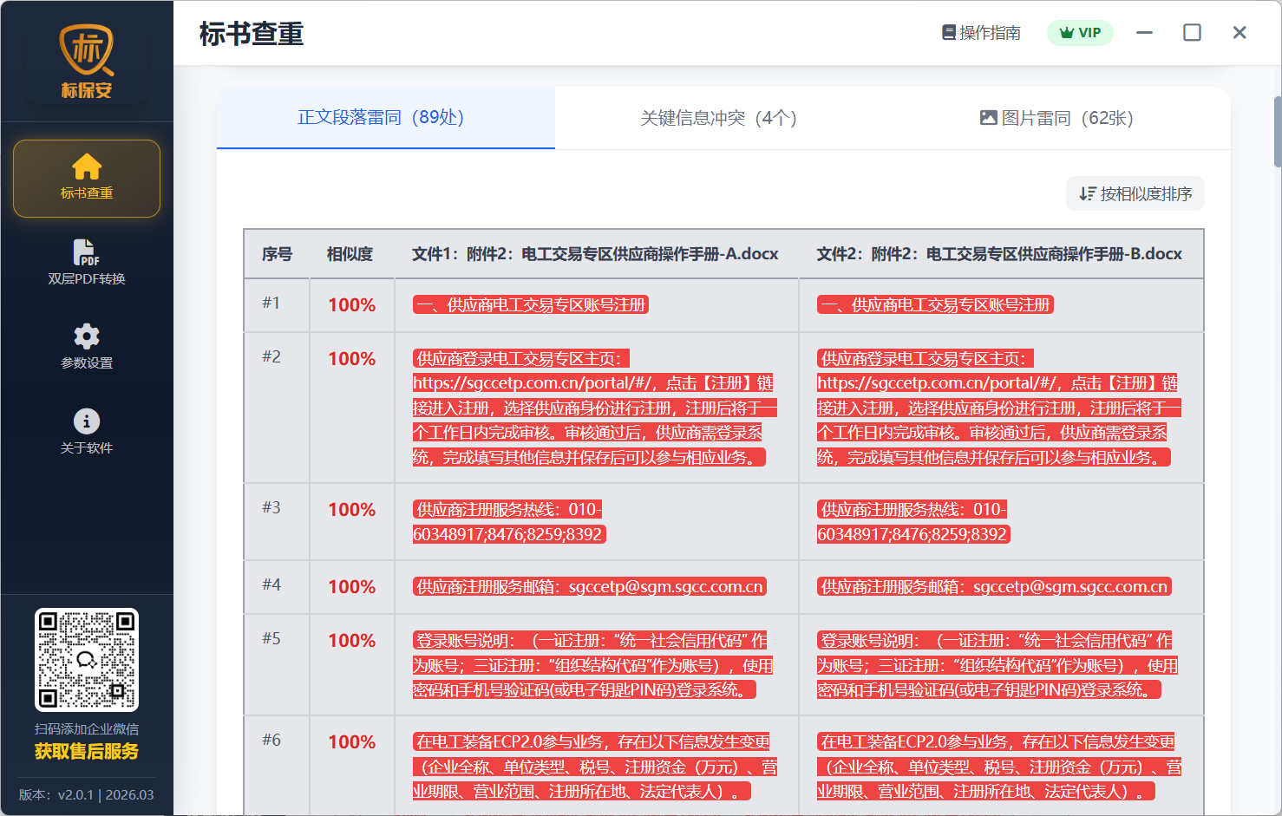This screenshot has width=1282, height=816.
Task: Switch to 图片雷同 (62张) tab
Action: 1056,118
